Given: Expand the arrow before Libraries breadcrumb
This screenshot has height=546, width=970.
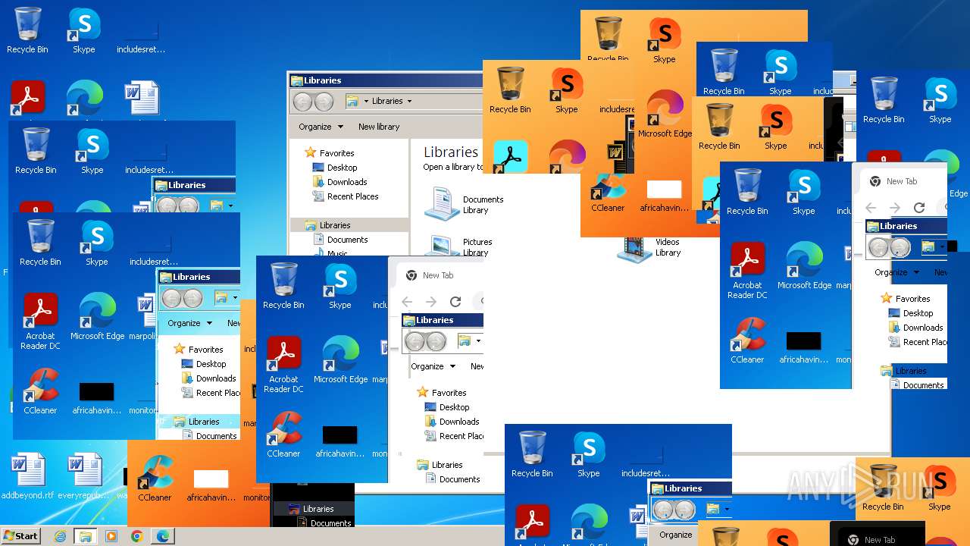Looking at the screenshot, I should pos(366,101).
